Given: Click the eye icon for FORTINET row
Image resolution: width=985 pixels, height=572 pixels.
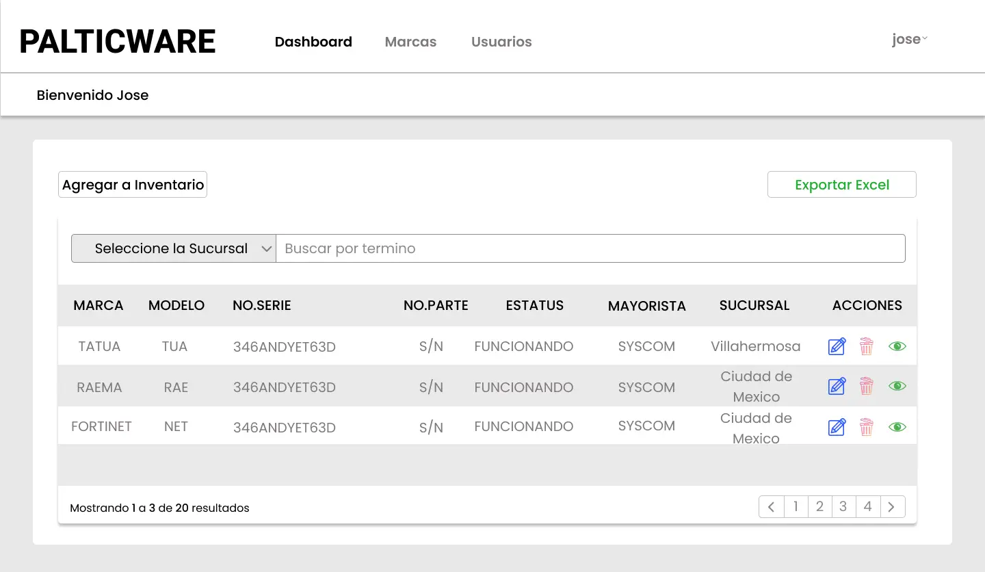Looking at the screenshot, I should point(897,426).
